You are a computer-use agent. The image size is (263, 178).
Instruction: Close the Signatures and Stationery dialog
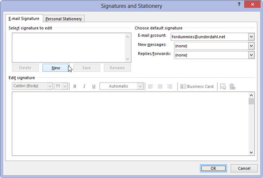[253, 4]
